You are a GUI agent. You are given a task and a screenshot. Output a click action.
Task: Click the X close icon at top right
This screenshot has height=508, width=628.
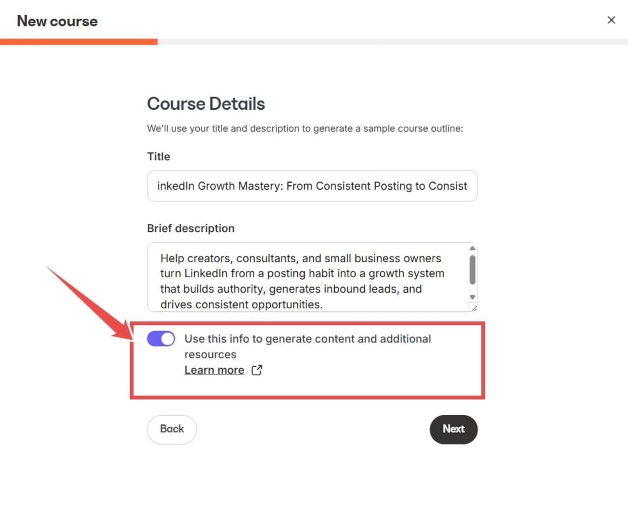611,20
